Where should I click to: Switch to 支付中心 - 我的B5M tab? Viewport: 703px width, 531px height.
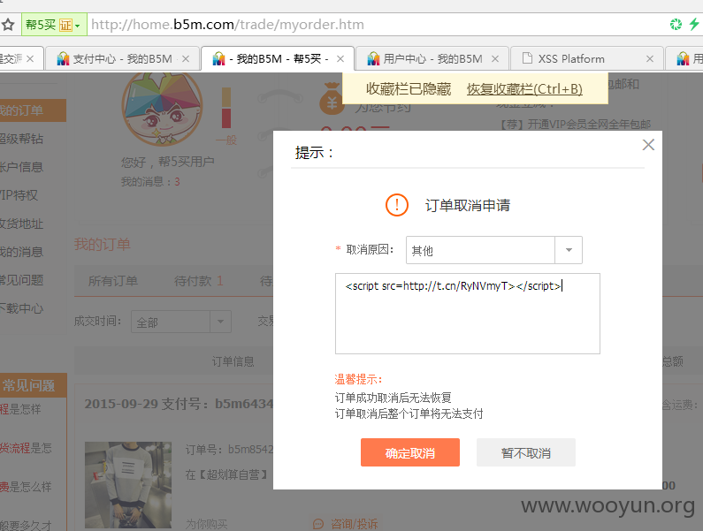coord(122,58)
